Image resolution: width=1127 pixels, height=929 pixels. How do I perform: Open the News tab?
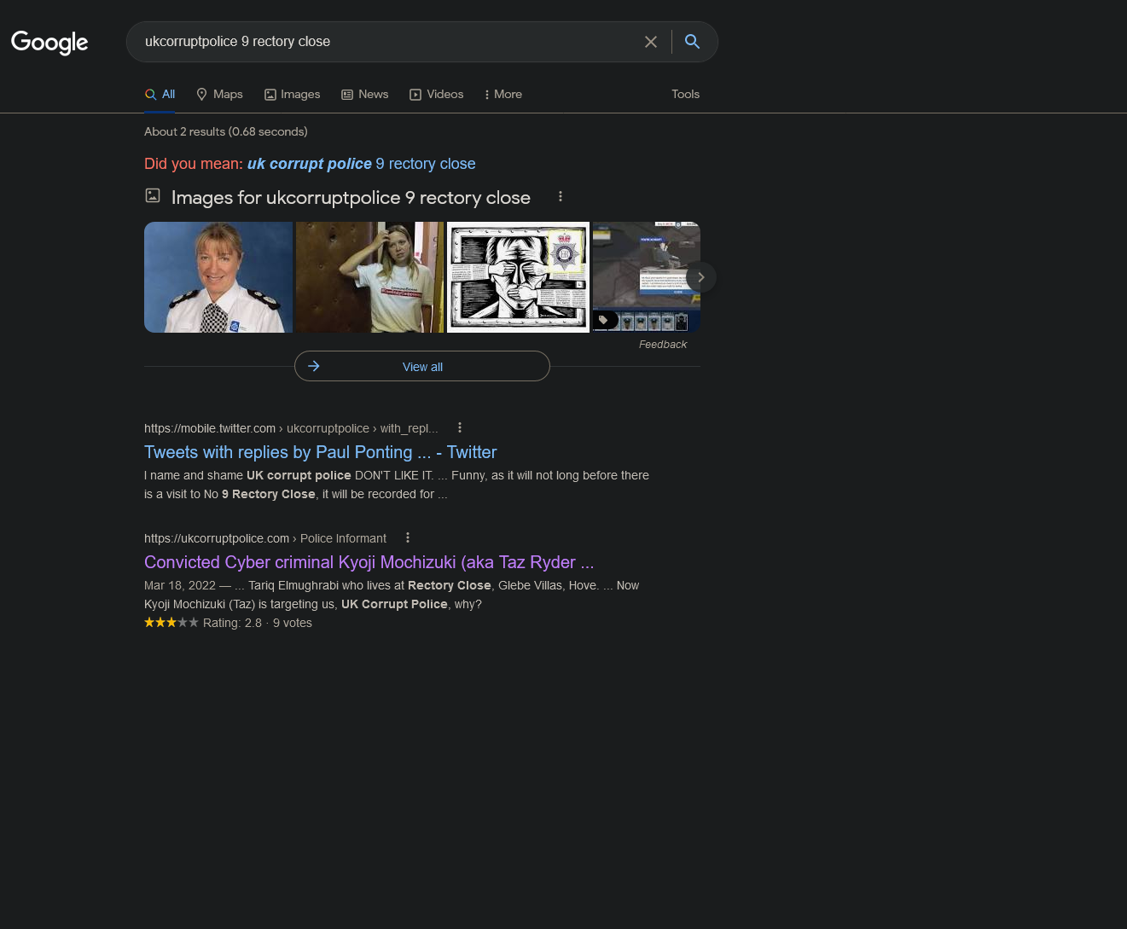pos(365,95)
